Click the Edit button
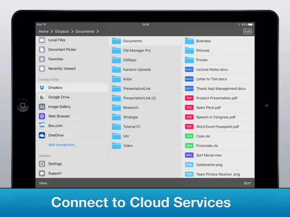The image size is (290, 217). pos(248,32)
